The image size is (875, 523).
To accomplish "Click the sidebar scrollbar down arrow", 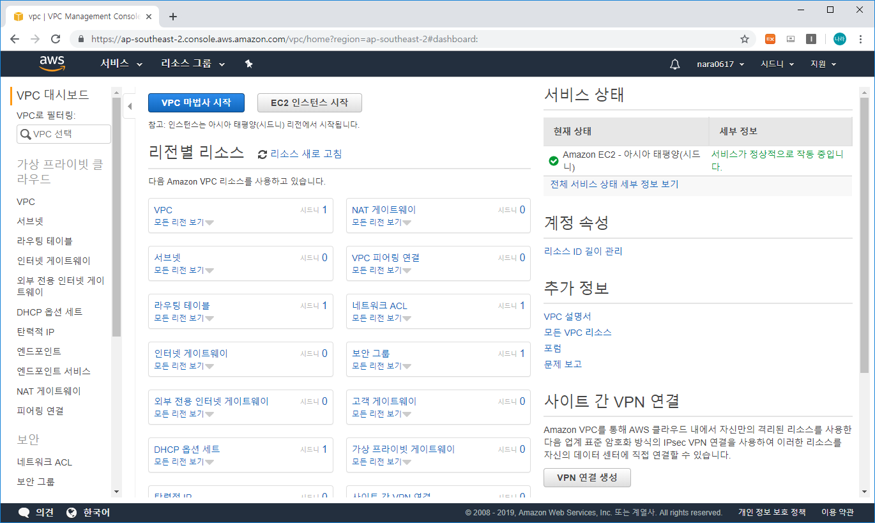I will pyautogui.click(x=116, y=492).
